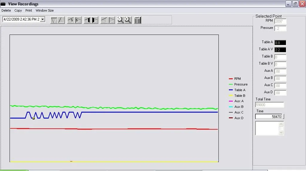Click the 'Table A' legend label
The image size is (306, 171).
[x=240, y=90]
